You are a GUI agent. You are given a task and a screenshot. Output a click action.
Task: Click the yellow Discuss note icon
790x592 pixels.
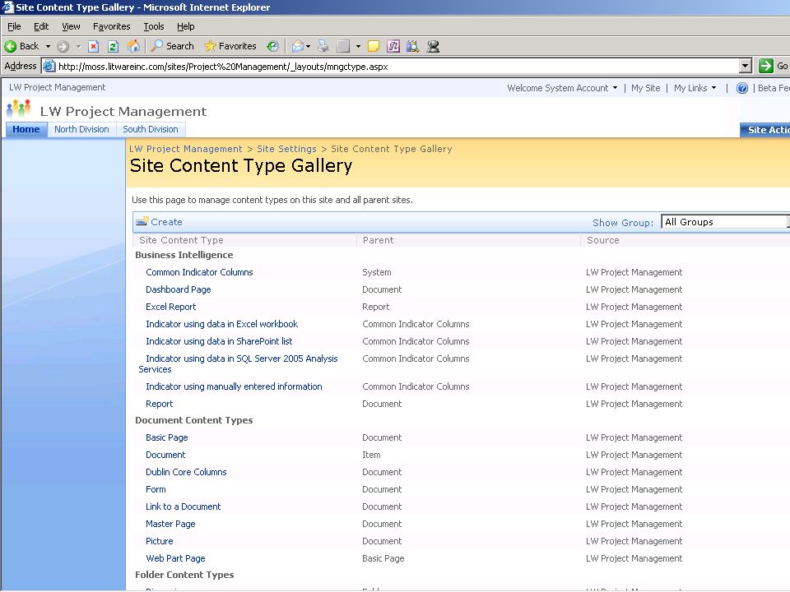pos(374,46)
